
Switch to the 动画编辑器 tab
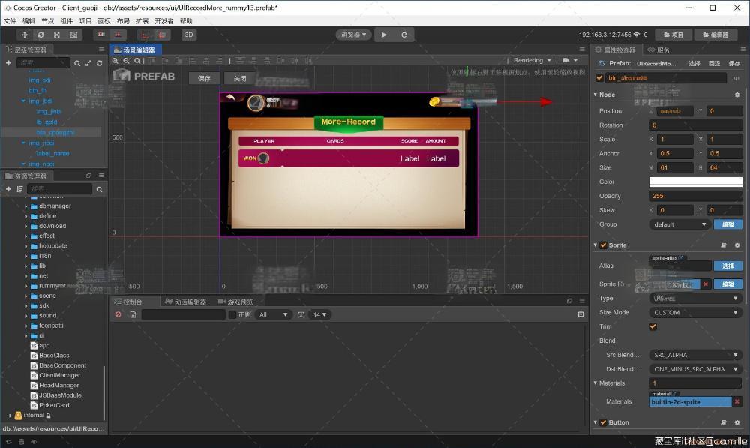[x=186, y=302]
